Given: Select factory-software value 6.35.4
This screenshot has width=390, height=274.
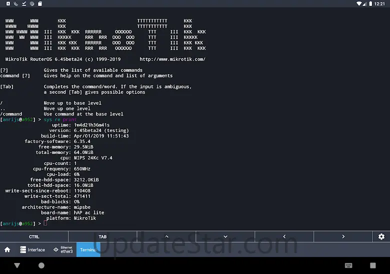Looking at the screenshot, I should tap(82, 141).
